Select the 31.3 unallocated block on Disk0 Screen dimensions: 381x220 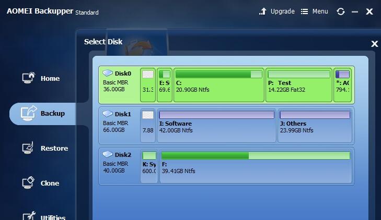pyautogui.click(x=148, y=85)
